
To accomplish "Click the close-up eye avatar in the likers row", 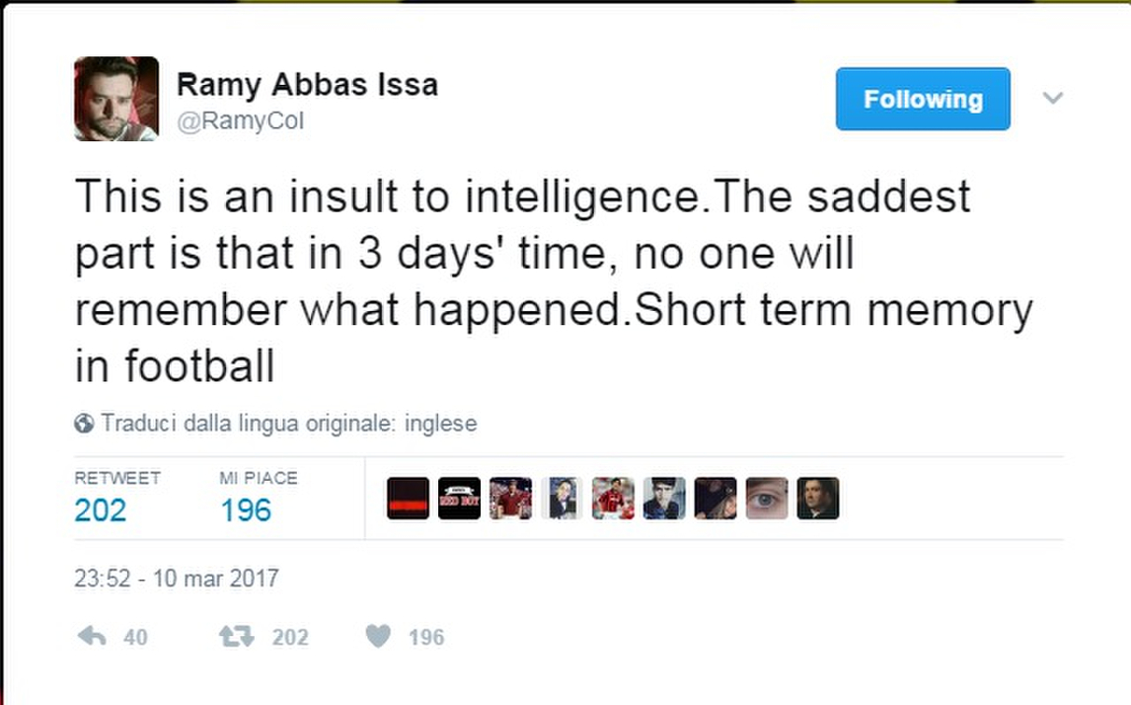I will click(x=767, y=499).
